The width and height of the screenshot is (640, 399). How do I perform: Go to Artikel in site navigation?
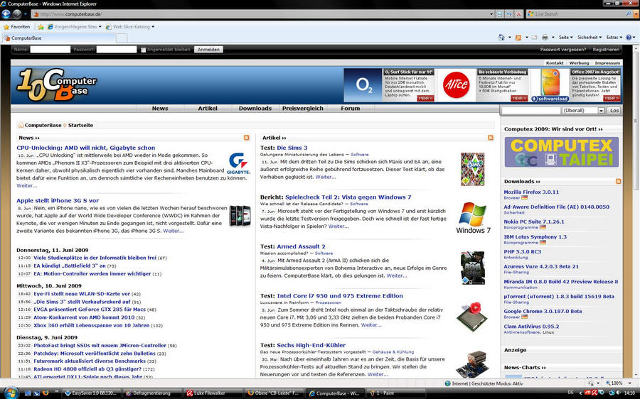pyautogui.click(x=208, y=109)
